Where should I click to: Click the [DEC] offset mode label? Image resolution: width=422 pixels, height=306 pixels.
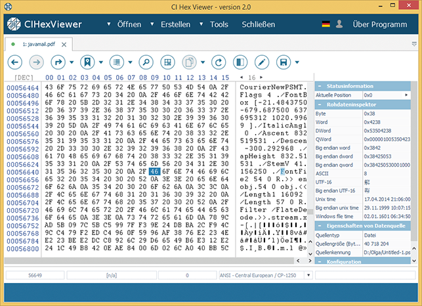tap(24, 77)
